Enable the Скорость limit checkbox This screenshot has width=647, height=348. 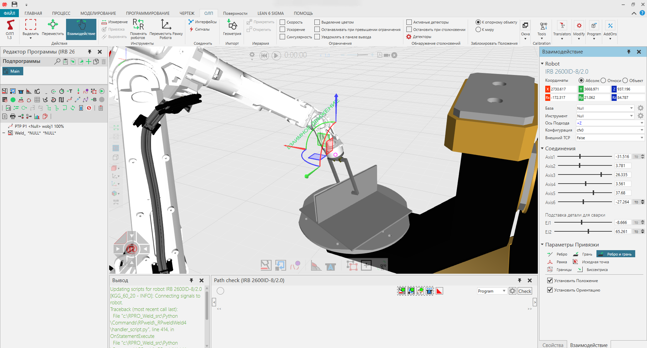[282, 22]
